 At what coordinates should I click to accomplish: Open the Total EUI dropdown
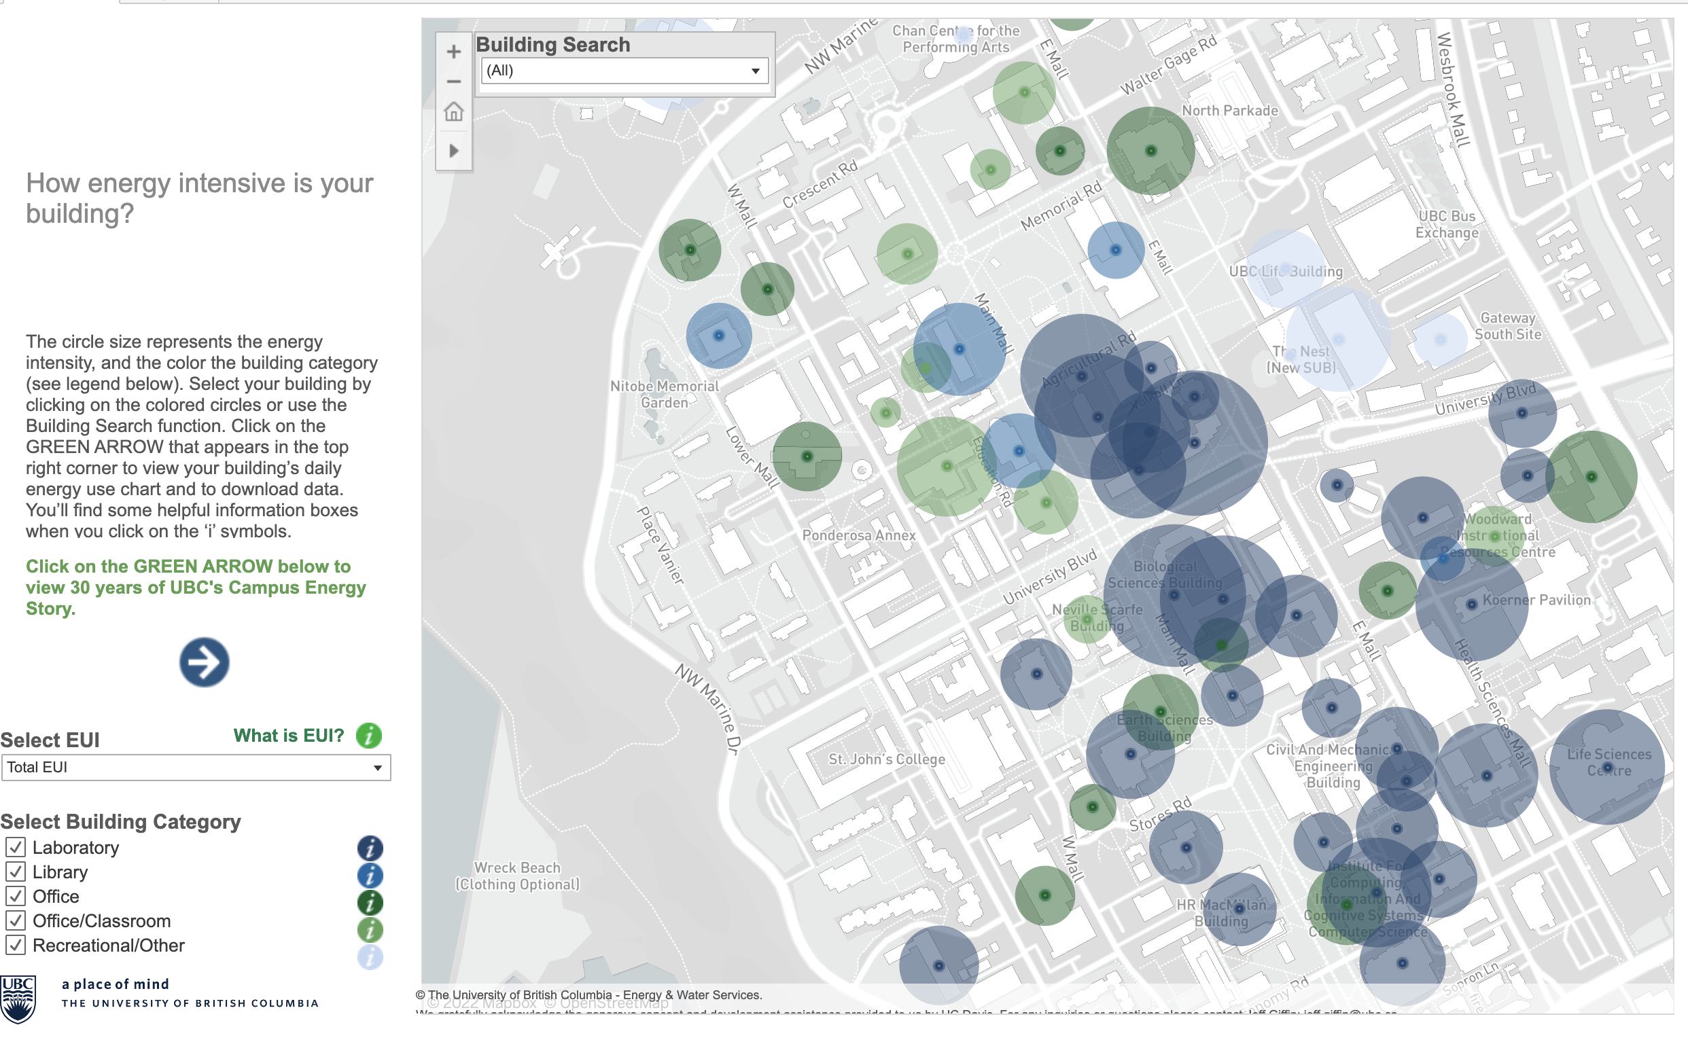pyautogui.click(x=196, y=768)
